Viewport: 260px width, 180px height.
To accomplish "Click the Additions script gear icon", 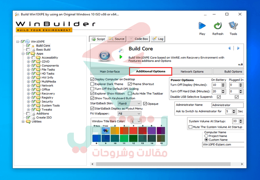I will (x=33, y=114).
